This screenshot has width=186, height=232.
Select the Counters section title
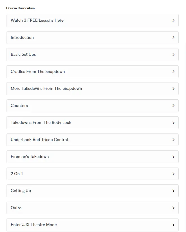click(x=19, y=106)
